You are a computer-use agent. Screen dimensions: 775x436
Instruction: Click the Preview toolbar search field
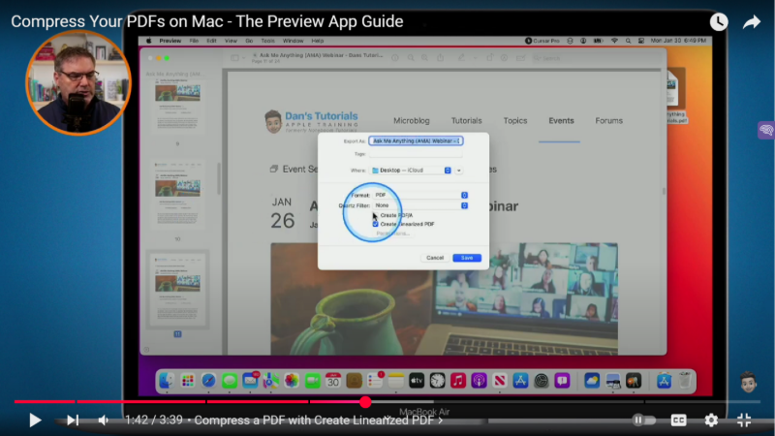pos(596,58)
